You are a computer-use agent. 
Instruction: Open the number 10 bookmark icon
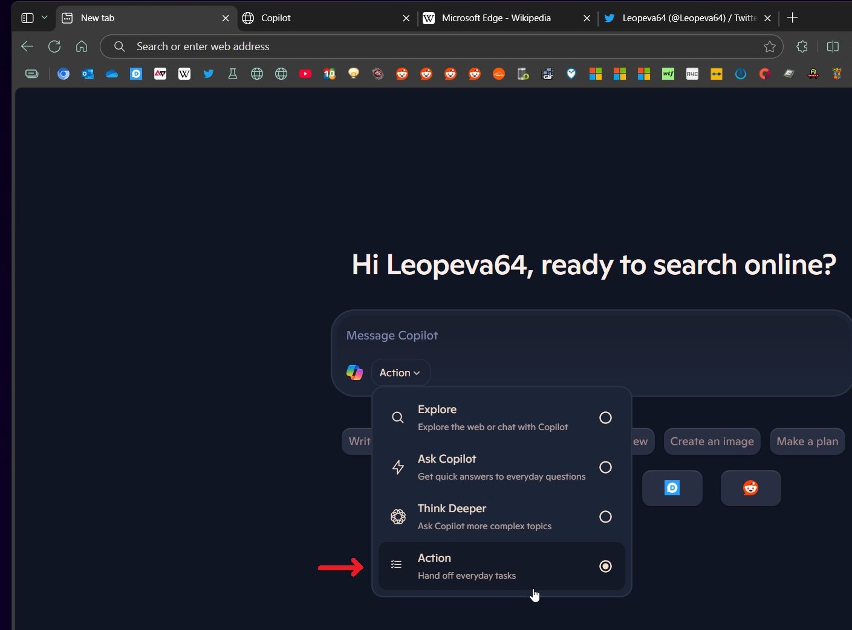click(x=330, y=74)
